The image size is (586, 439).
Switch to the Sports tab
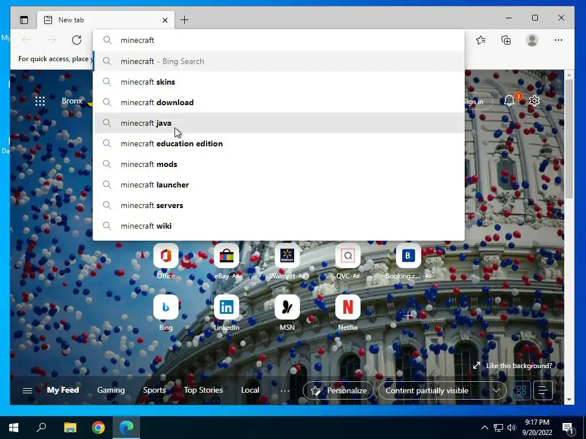click(x=155, y=390)
